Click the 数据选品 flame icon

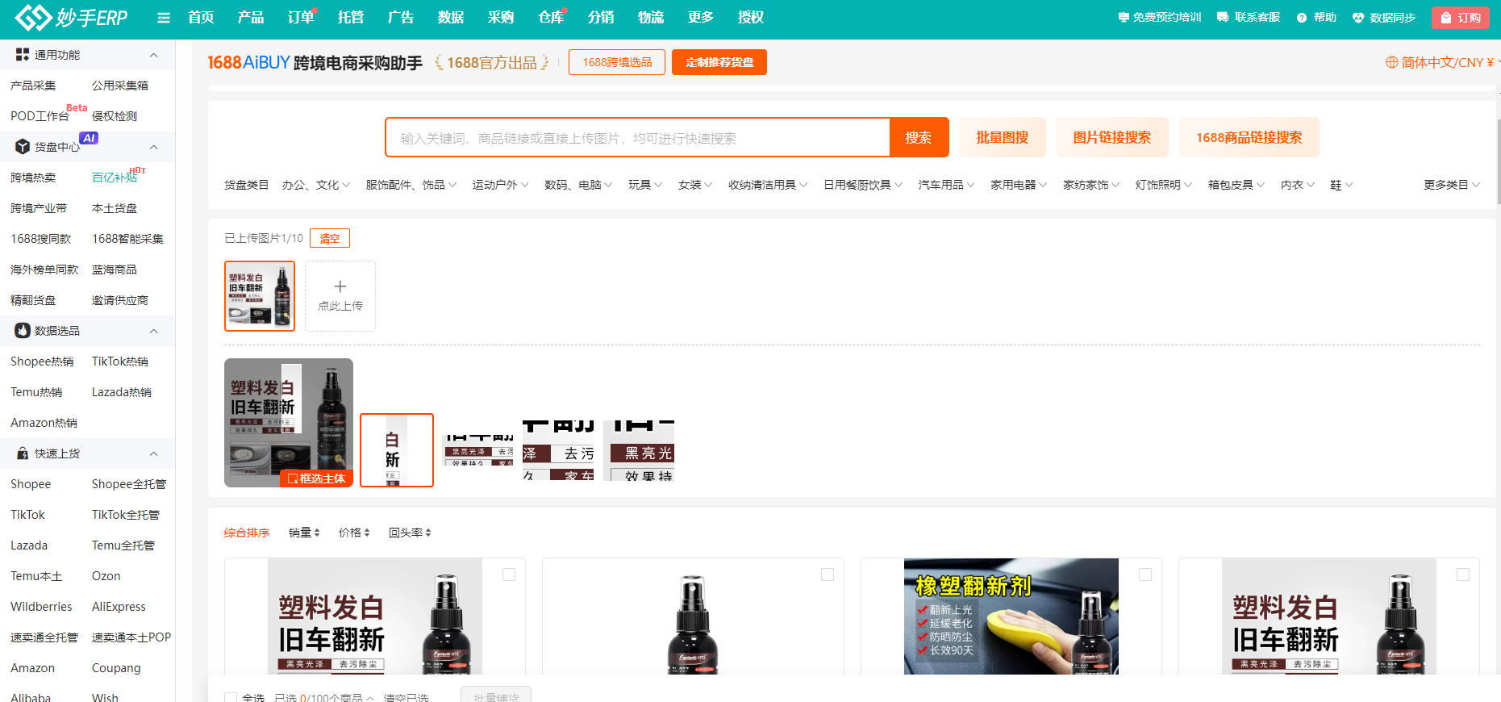coord(23,331)
